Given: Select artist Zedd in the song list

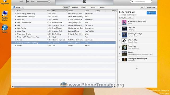Looking at the screenshot, I should pos(53,46).
